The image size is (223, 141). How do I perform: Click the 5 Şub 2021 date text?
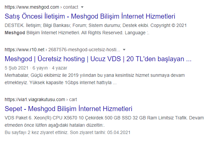(15, 68)
